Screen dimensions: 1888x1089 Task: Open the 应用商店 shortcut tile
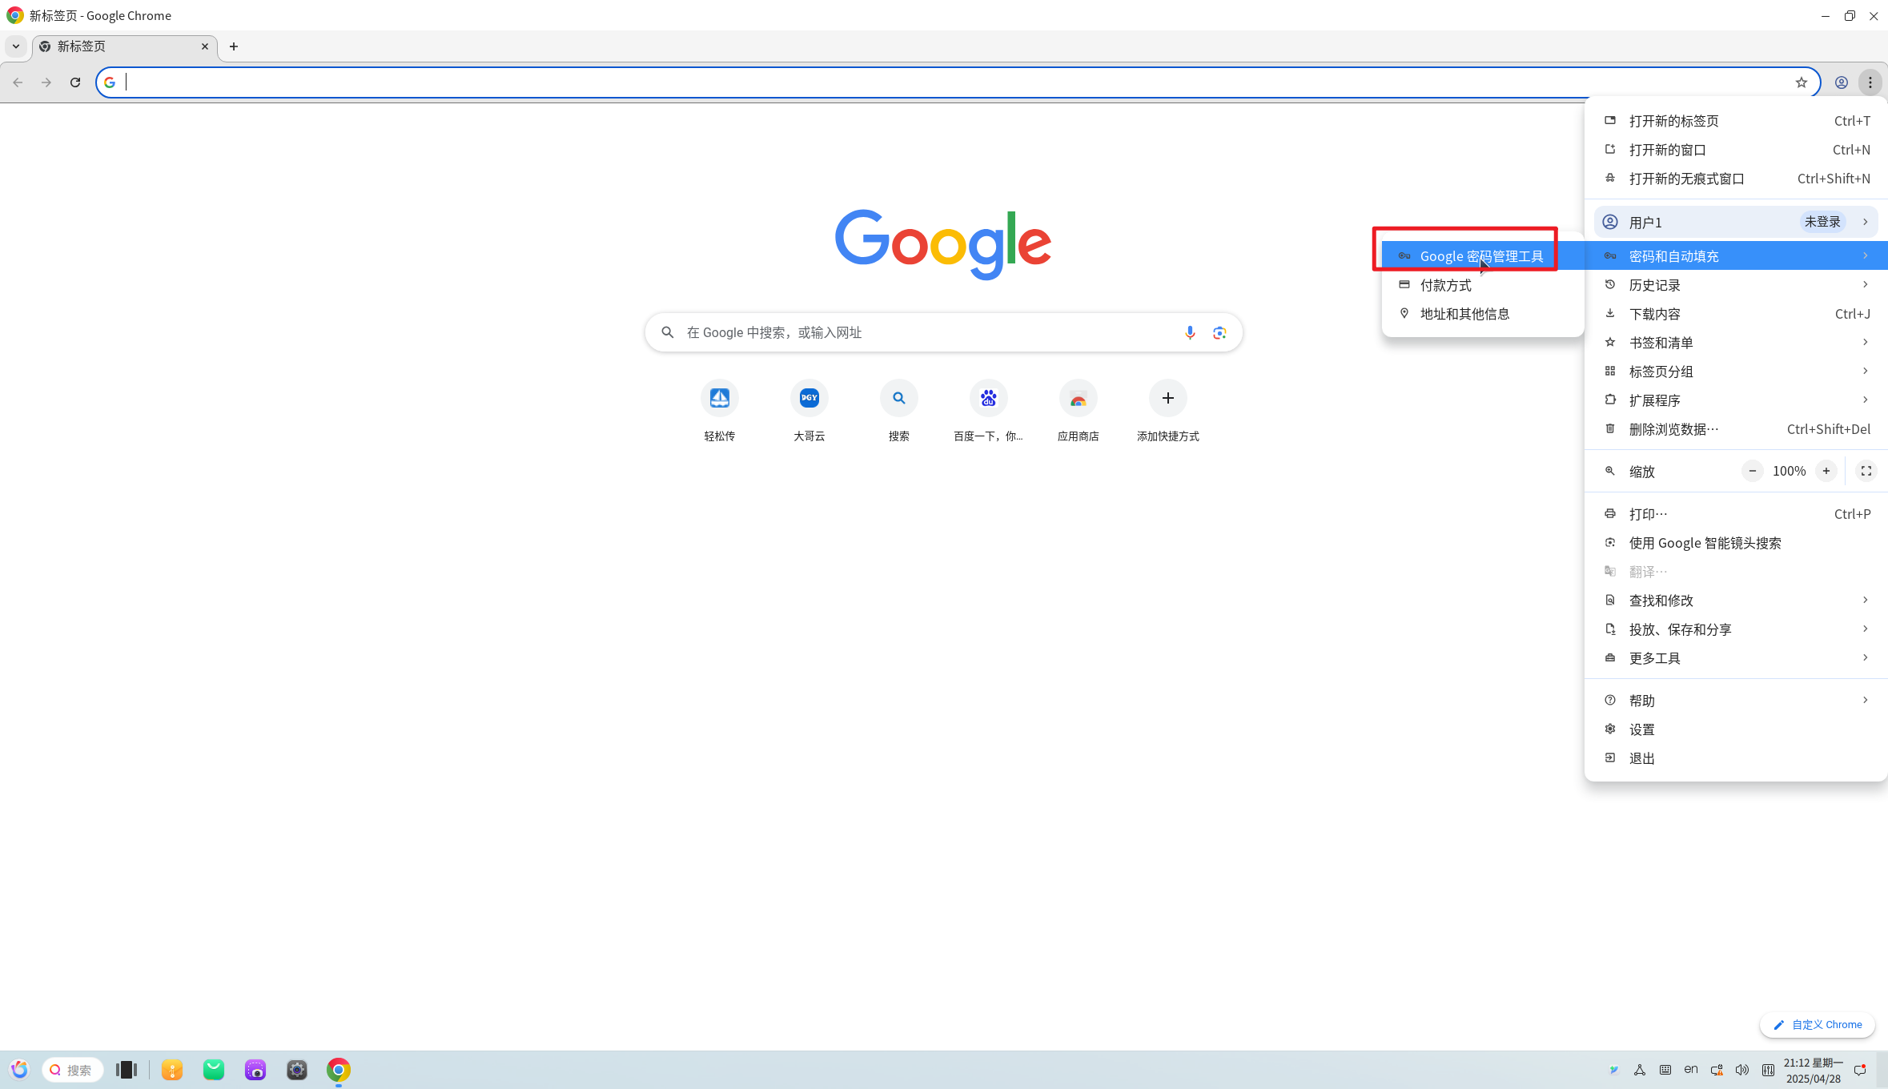1078,399
